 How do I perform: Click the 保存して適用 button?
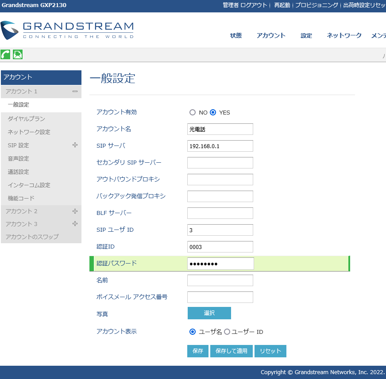(x=231, y=351)
